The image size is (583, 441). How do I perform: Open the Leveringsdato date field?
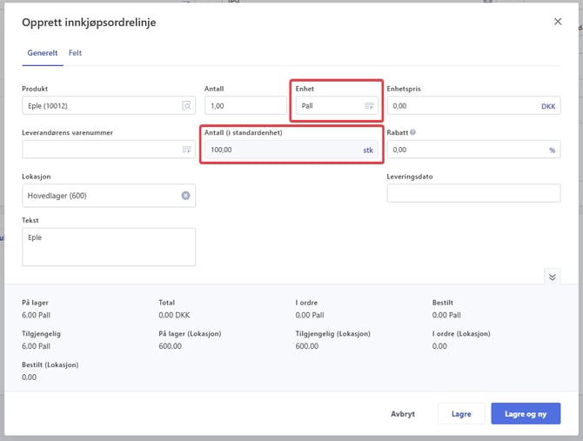[x=472, y=193]
